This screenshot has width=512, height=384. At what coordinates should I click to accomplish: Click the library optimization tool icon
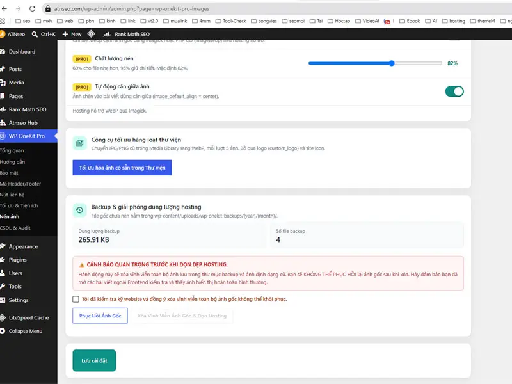[79, 143]
